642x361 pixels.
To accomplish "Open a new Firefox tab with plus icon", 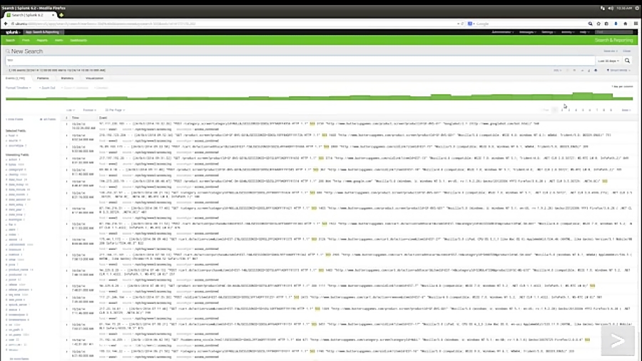I will [61, 15].
